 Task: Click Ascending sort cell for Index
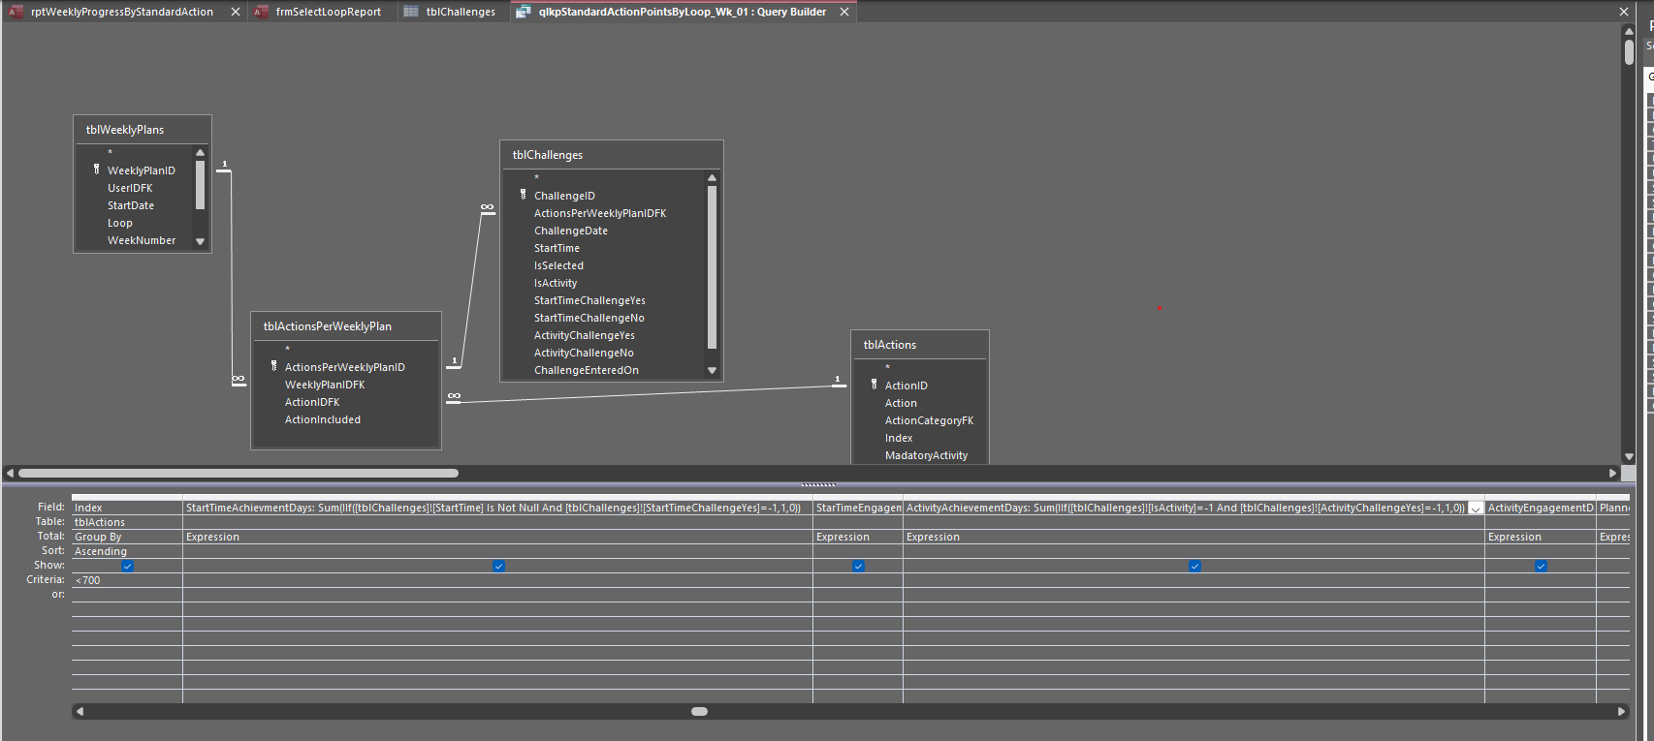click(126, 551)
